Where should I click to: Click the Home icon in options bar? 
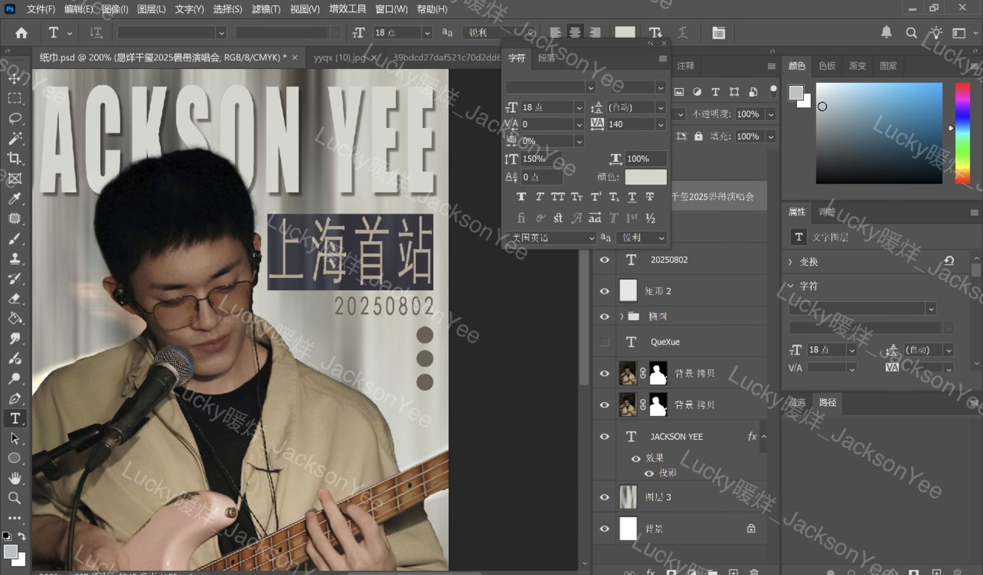(22, 33)
